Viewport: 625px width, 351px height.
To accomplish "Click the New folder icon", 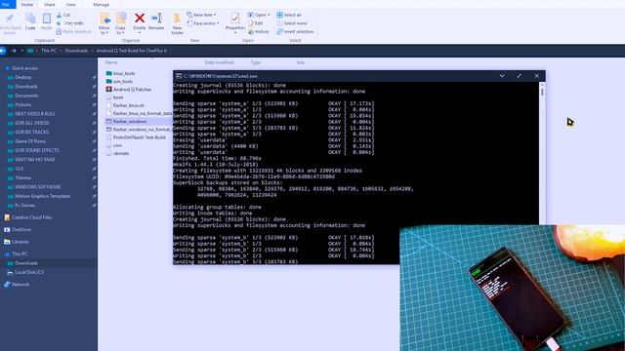I will [x=177, y=19].
